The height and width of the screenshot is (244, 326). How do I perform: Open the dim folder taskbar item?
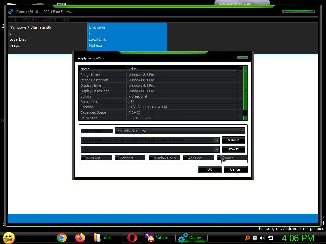click(x=106, y=238)
